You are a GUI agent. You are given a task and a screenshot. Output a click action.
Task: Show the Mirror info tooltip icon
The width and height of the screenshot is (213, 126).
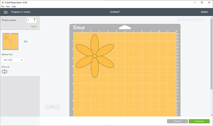[x=8, y=67]
